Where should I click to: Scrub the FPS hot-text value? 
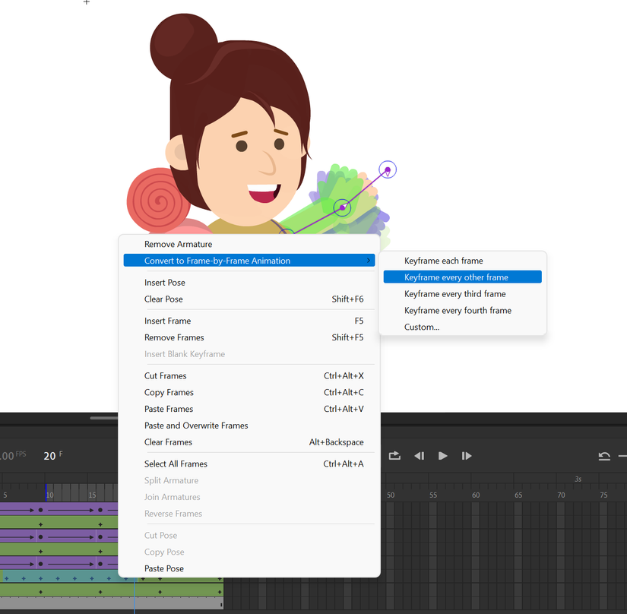point(8,454)
